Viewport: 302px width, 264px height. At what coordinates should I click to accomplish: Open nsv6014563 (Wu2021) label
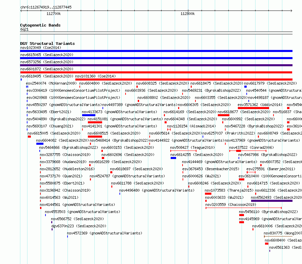tap(59, 197)
